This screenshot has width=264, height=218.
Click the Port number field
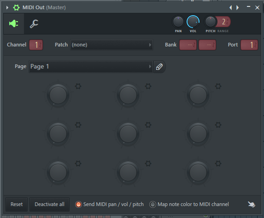[x=249, y=45]
